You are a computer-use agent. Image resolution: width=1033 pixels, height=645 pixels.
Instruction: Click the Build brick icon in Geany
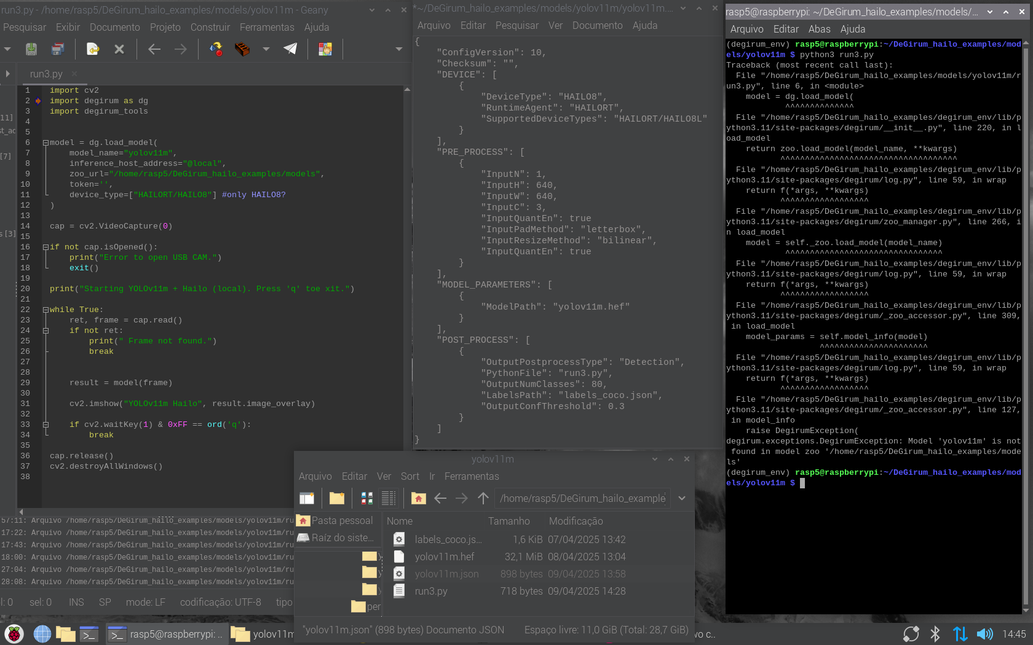pos(242,49)
